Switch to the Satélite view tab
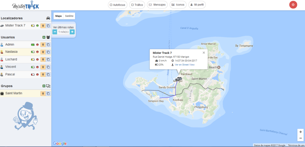The height and width of the screenshot is (147, 305). coord(69,16)
